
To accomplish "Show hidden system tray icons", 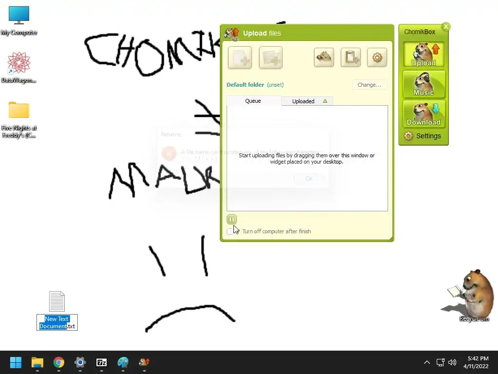I will tap(427, 362).
